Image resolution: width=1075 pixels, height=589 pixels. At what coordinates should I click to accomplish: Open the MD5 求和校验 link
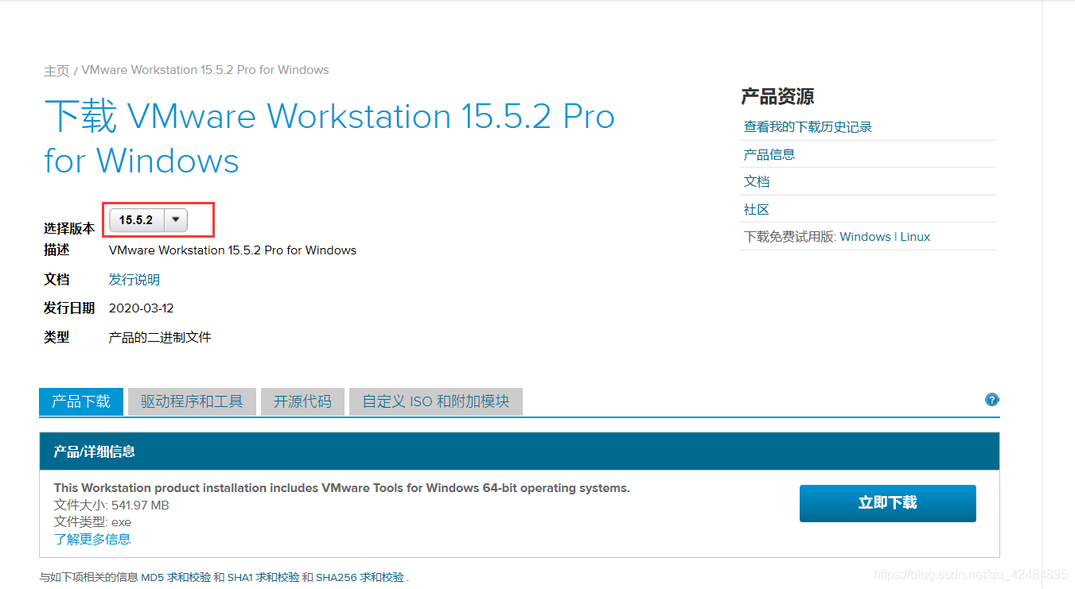click(176, 577)
